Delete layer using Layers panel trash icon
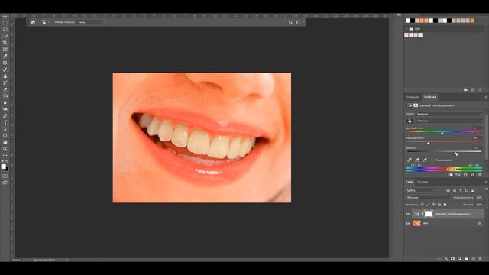 click(x=481, y=259)
